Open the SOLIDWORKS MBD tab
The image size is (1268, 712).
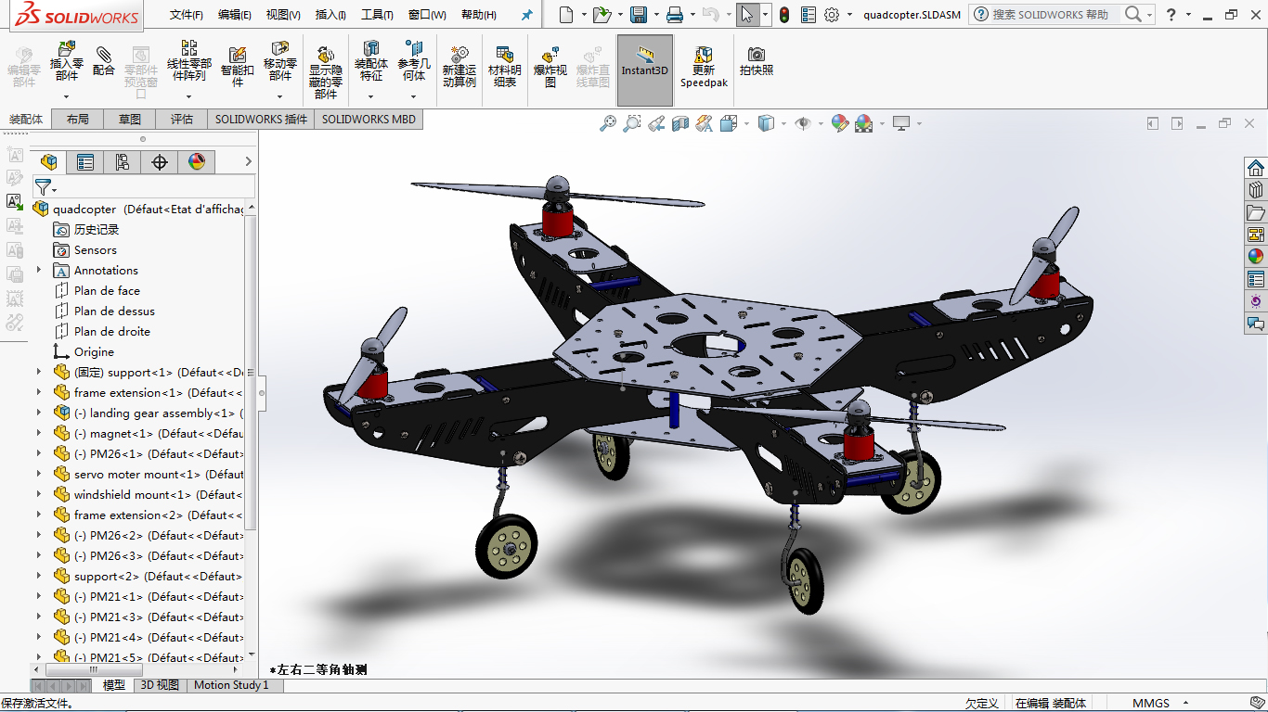[x=369, y=119]
